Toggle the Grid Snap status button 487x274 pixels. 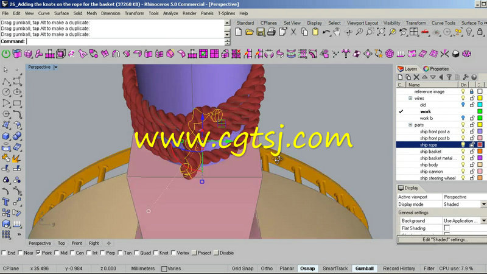click(242, 269)
